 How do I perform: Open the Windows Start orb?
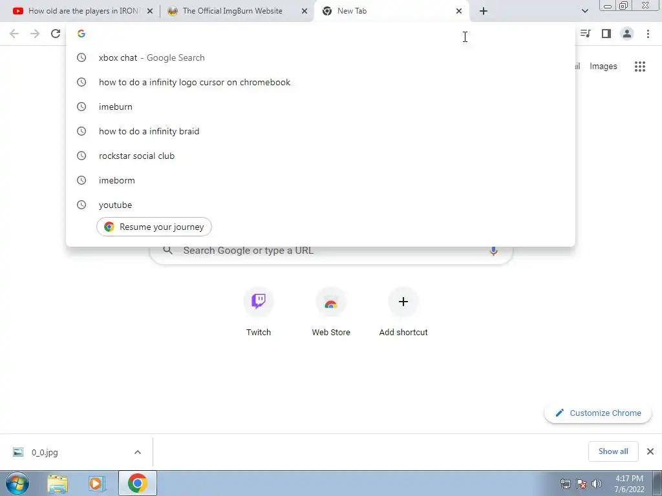tap(17, 483)
